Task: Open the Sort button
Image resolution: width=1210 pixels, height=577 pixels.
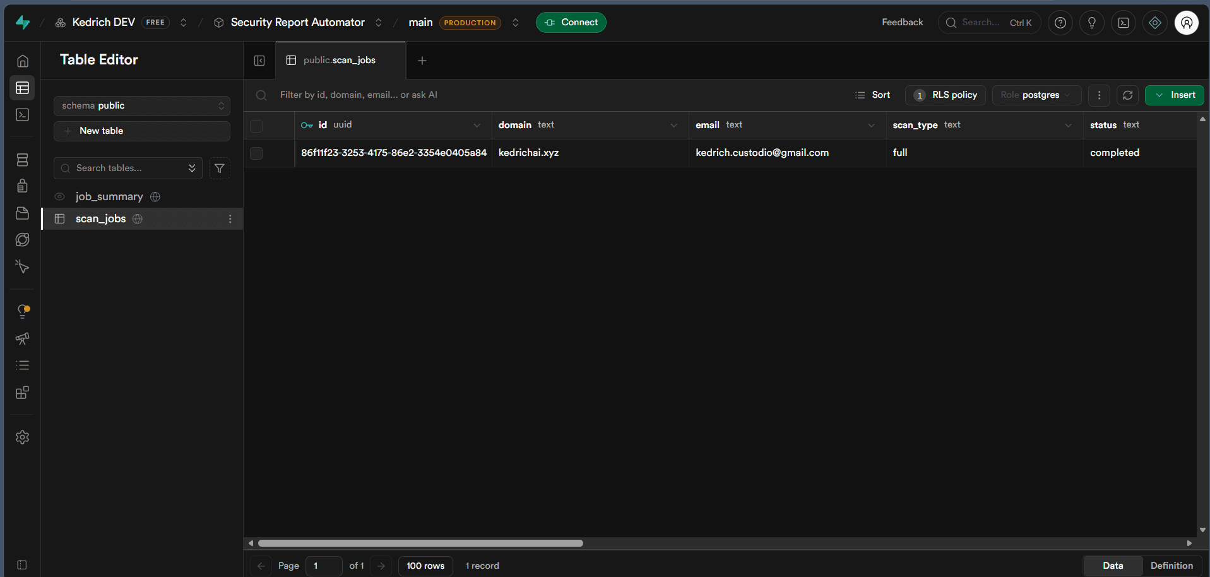Action: (873, 95)
